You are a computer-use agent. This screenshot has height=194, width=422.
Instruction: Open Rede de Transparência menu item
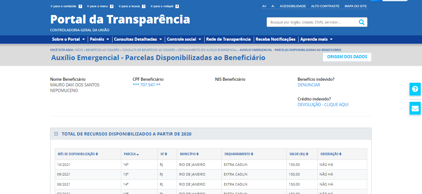[228, 39]
